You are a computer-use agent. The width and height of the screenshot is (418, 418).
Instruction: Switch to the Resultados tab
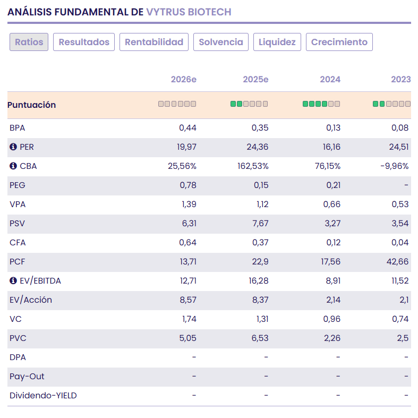pos(84,42)
